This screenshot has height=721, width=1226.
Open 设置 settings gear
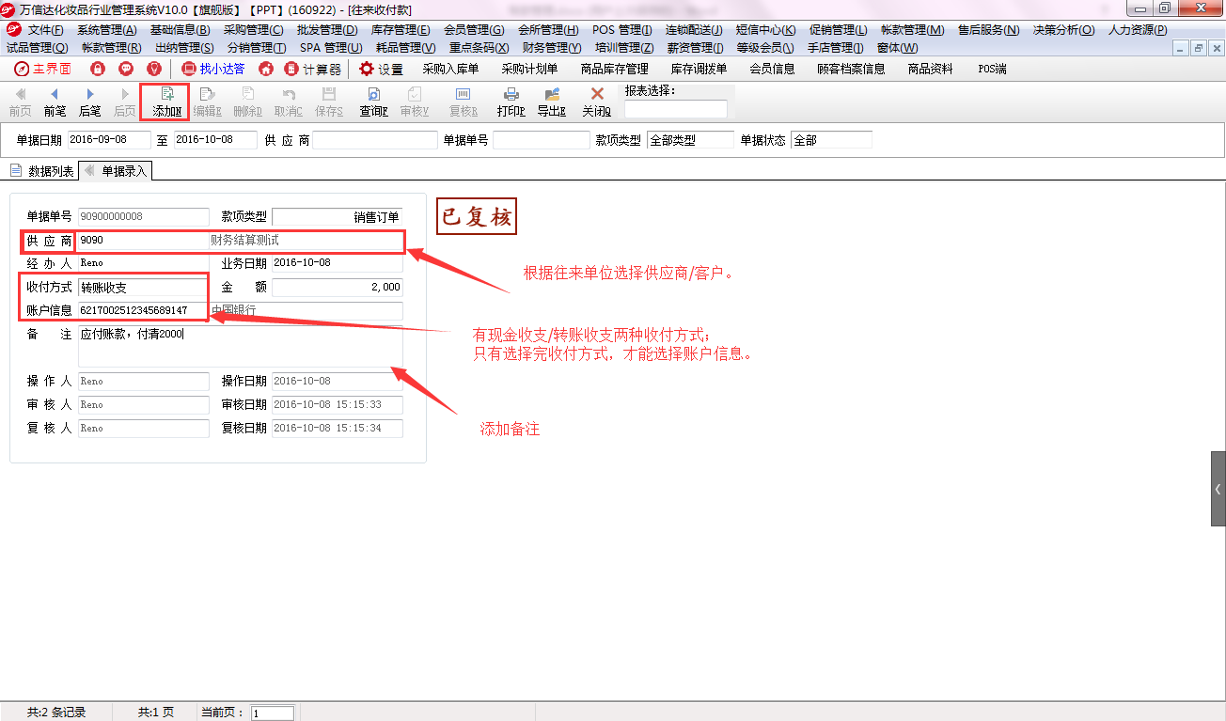click(381, 69)
